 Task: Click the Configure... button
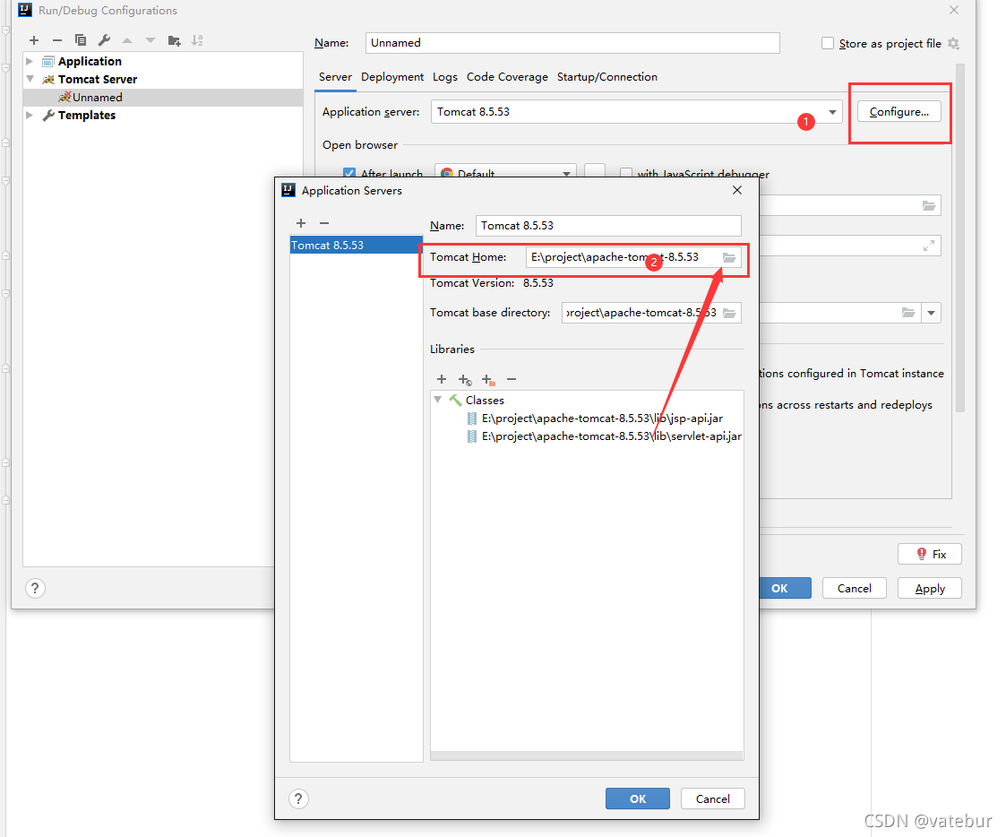click(x=899, y=112)
